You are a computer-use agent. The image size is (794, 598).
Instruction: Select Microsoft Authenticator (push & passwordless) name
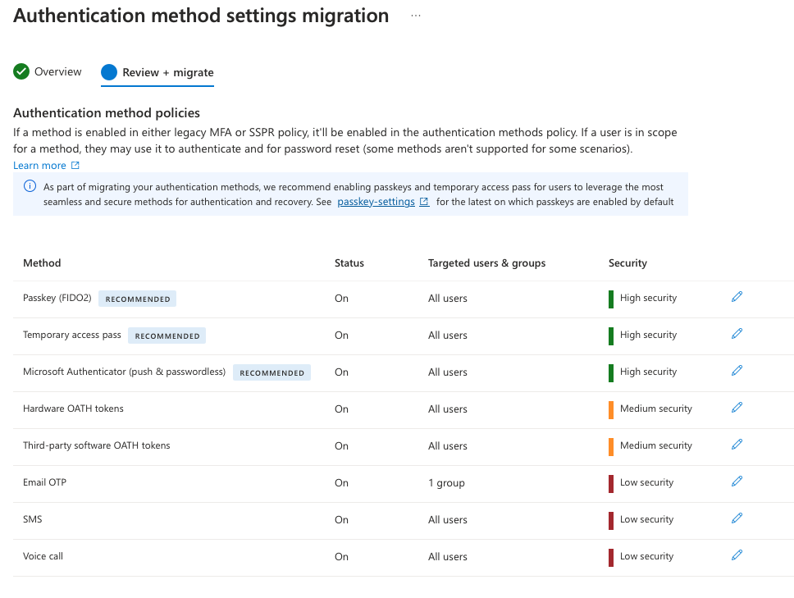(124, 372)
